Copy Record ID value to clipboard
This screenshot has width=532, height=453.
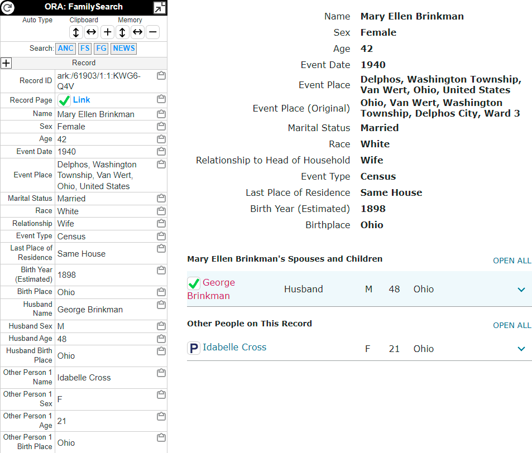pyautogui.click(x=161, y=76)
